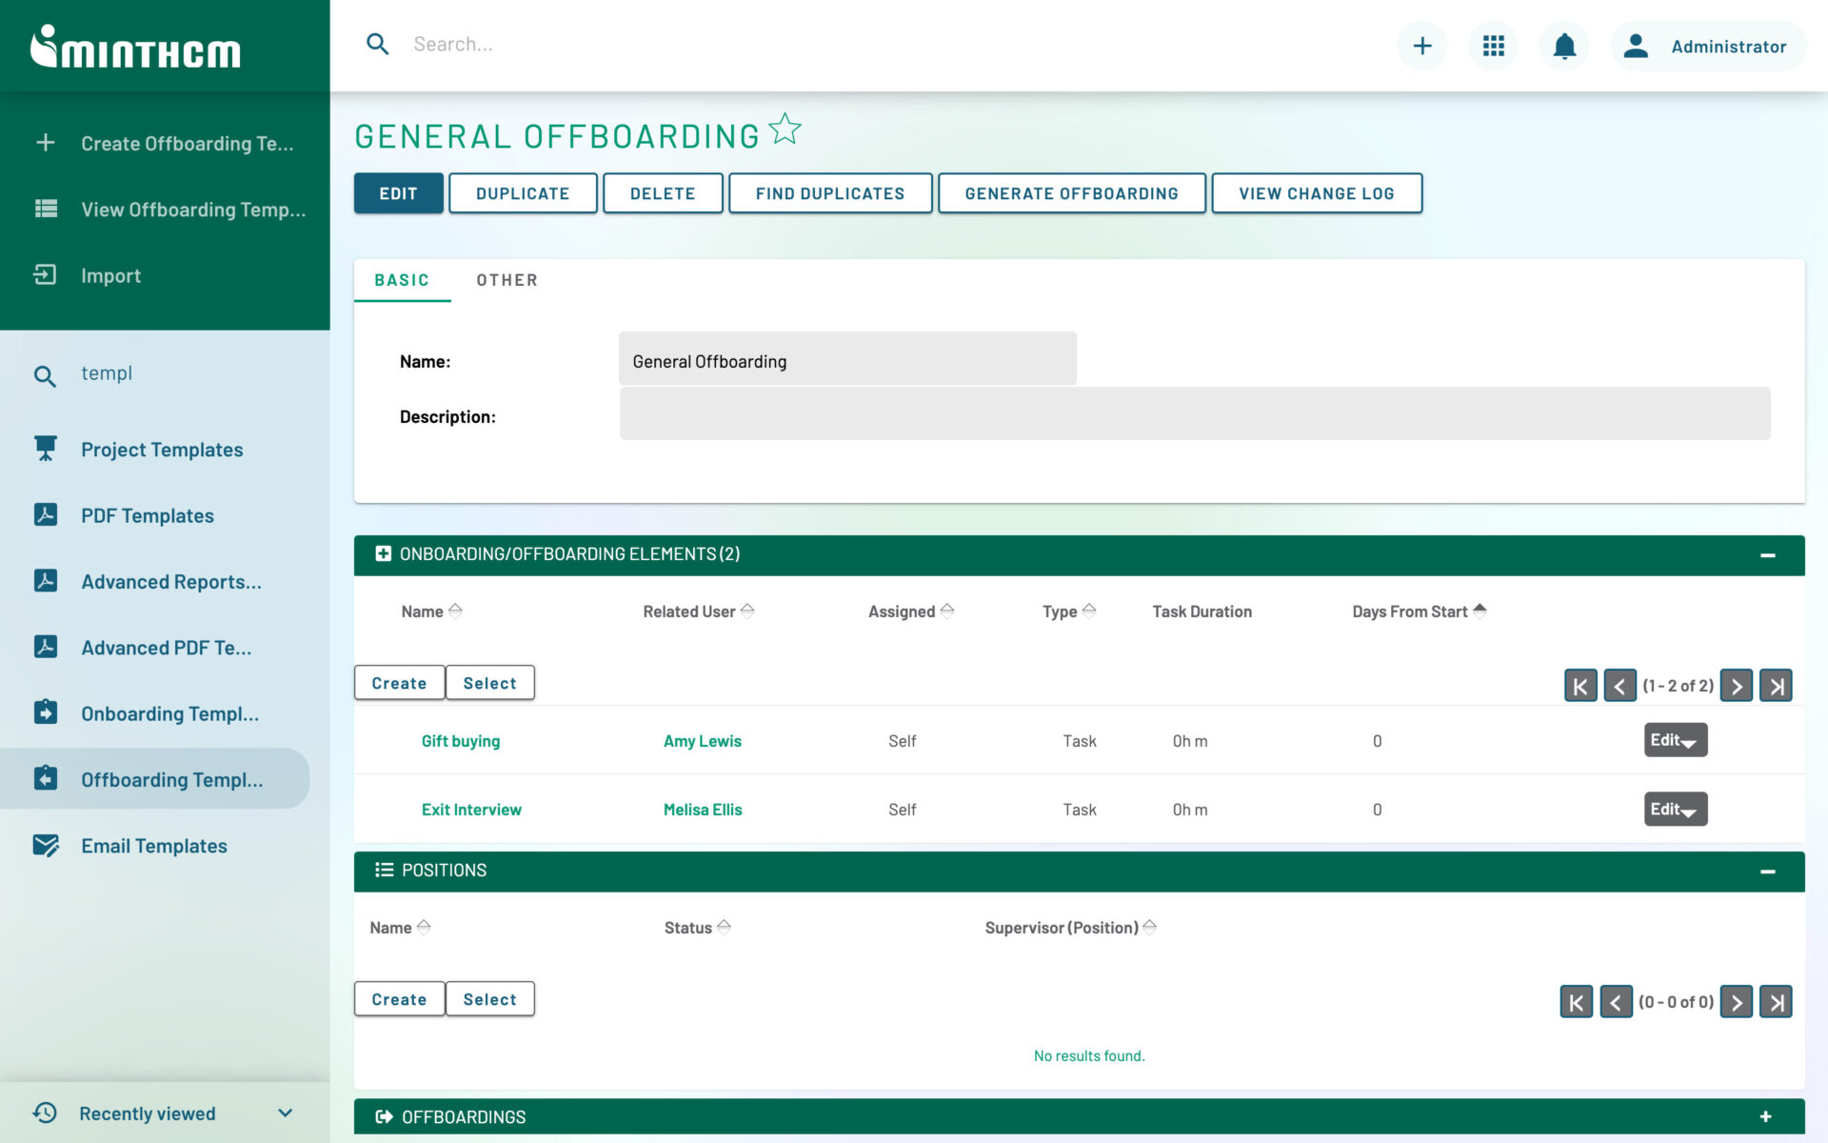The image size is (1828, 1143).
Task: Click the Generate Offboarding button
Action: [1072, 192]
